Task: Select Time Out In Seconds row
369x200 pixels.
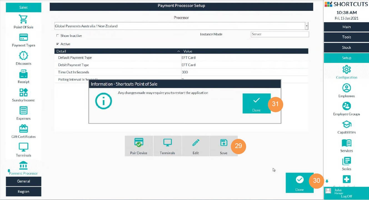Action: pos(181,72)
